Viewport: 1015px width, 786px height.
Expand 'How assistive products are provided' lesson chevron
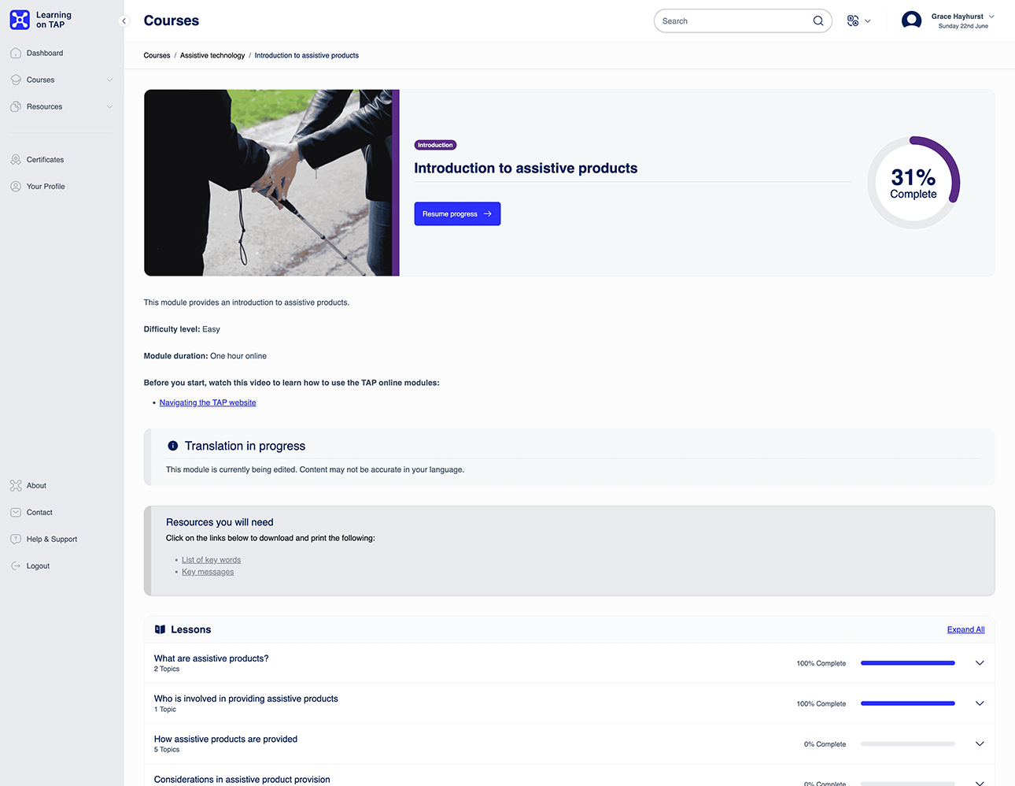click(x=980, y=743)
